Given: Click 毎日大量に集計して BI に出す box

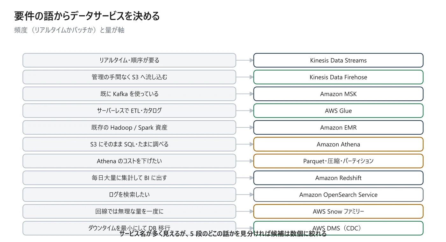Looking at the screenshot, I should point(129,178).
